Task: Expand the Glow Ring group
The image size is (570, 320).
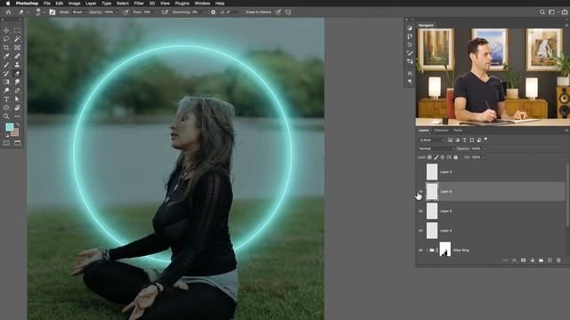Action: pyautogui.click(x=427, y=251)
